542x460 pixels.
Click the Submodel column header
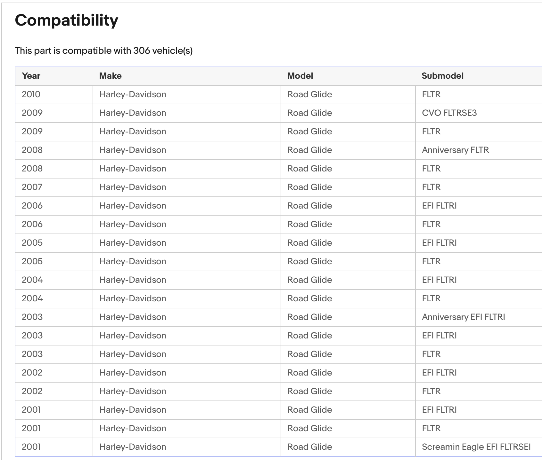tap(442, 76)
